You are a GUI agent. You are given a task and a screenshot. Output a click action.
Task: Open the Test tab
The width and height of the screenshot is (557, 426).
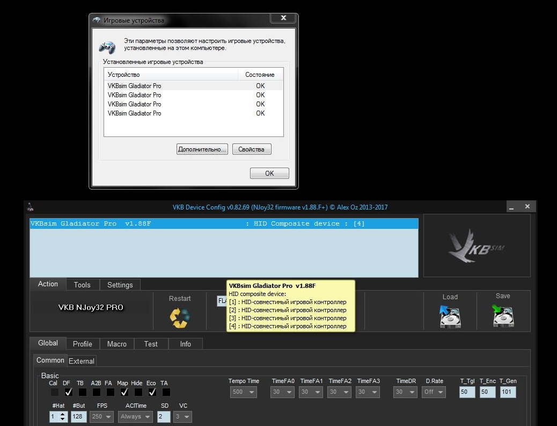coord(151,344)
